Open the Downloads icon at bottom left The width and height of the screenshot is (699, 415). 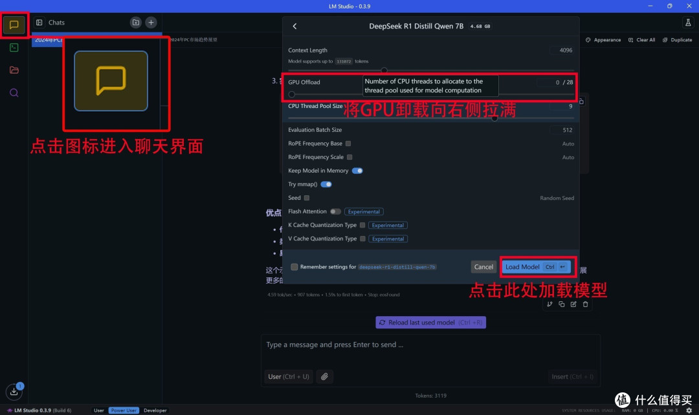point(14,391)
